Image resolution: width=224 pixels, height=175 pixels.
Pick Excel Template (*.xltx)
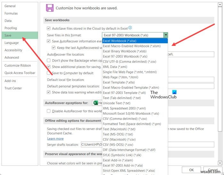tap(135, 82)
